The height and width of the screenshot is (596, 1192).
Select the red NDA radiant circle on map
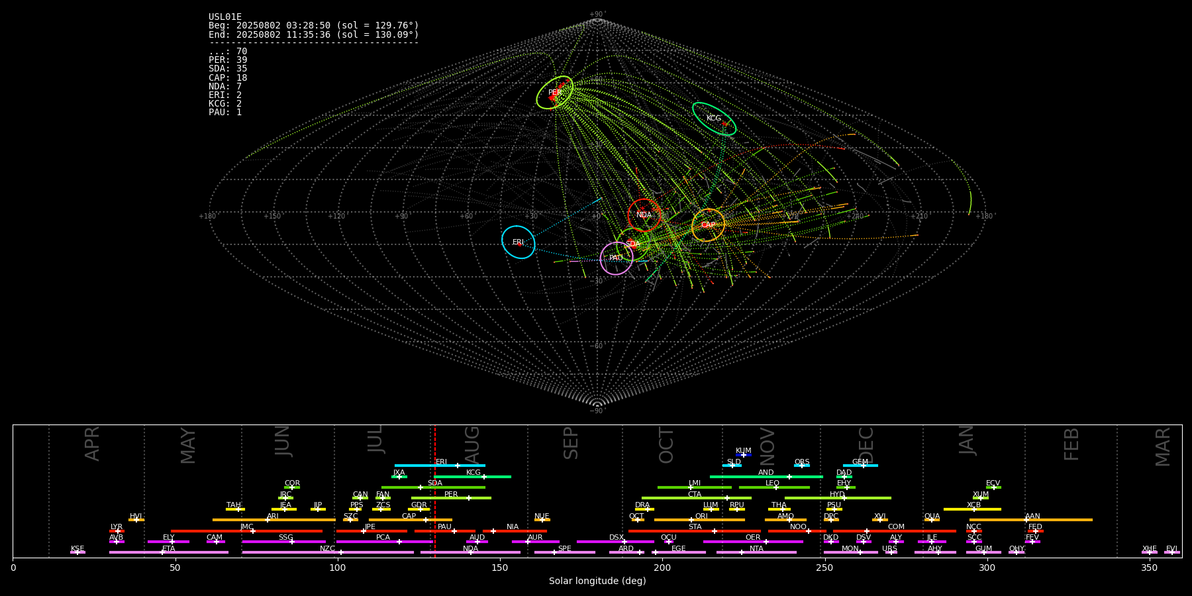[x=644, y=215]
